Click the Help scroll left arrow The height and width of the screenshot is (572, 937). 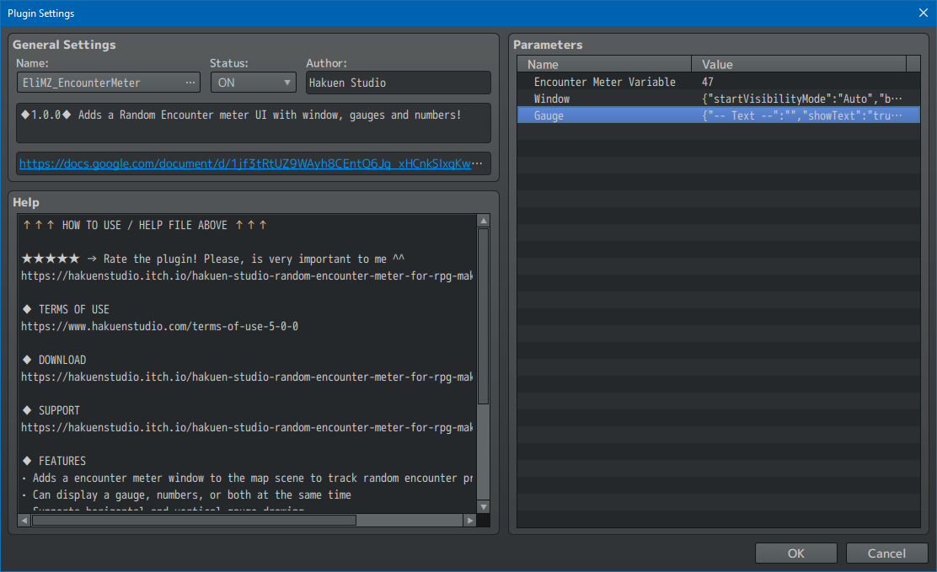24,521
